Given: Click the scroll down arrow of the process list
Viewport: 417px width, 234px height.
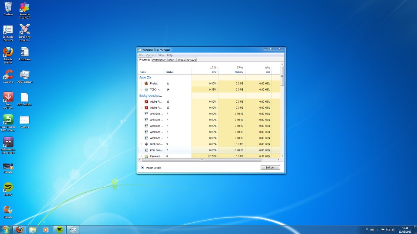Looking at the screenshot, I should (x=282, y=156).
